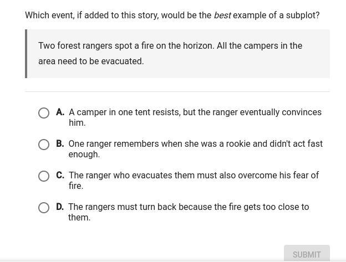Image resolution: width=346 pixels, height=262 pixels.
Task: Click the italicized word 'best' in the question
Action: click(222, 15)
